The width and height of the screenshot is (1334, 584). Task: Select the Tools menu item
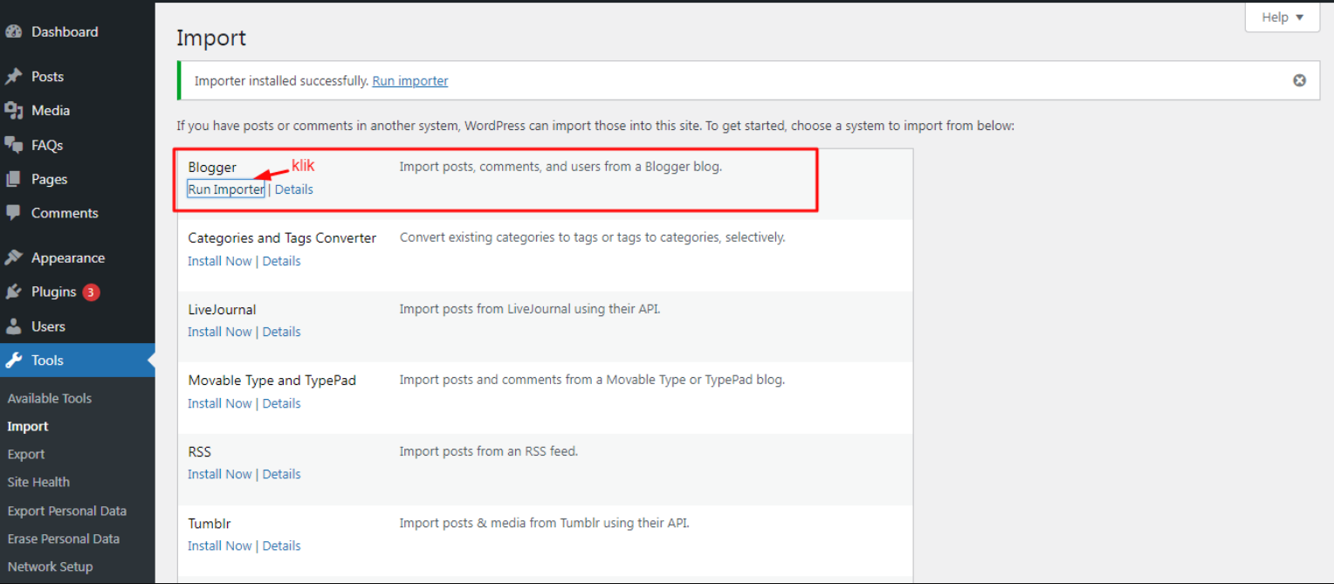point(78,361)
